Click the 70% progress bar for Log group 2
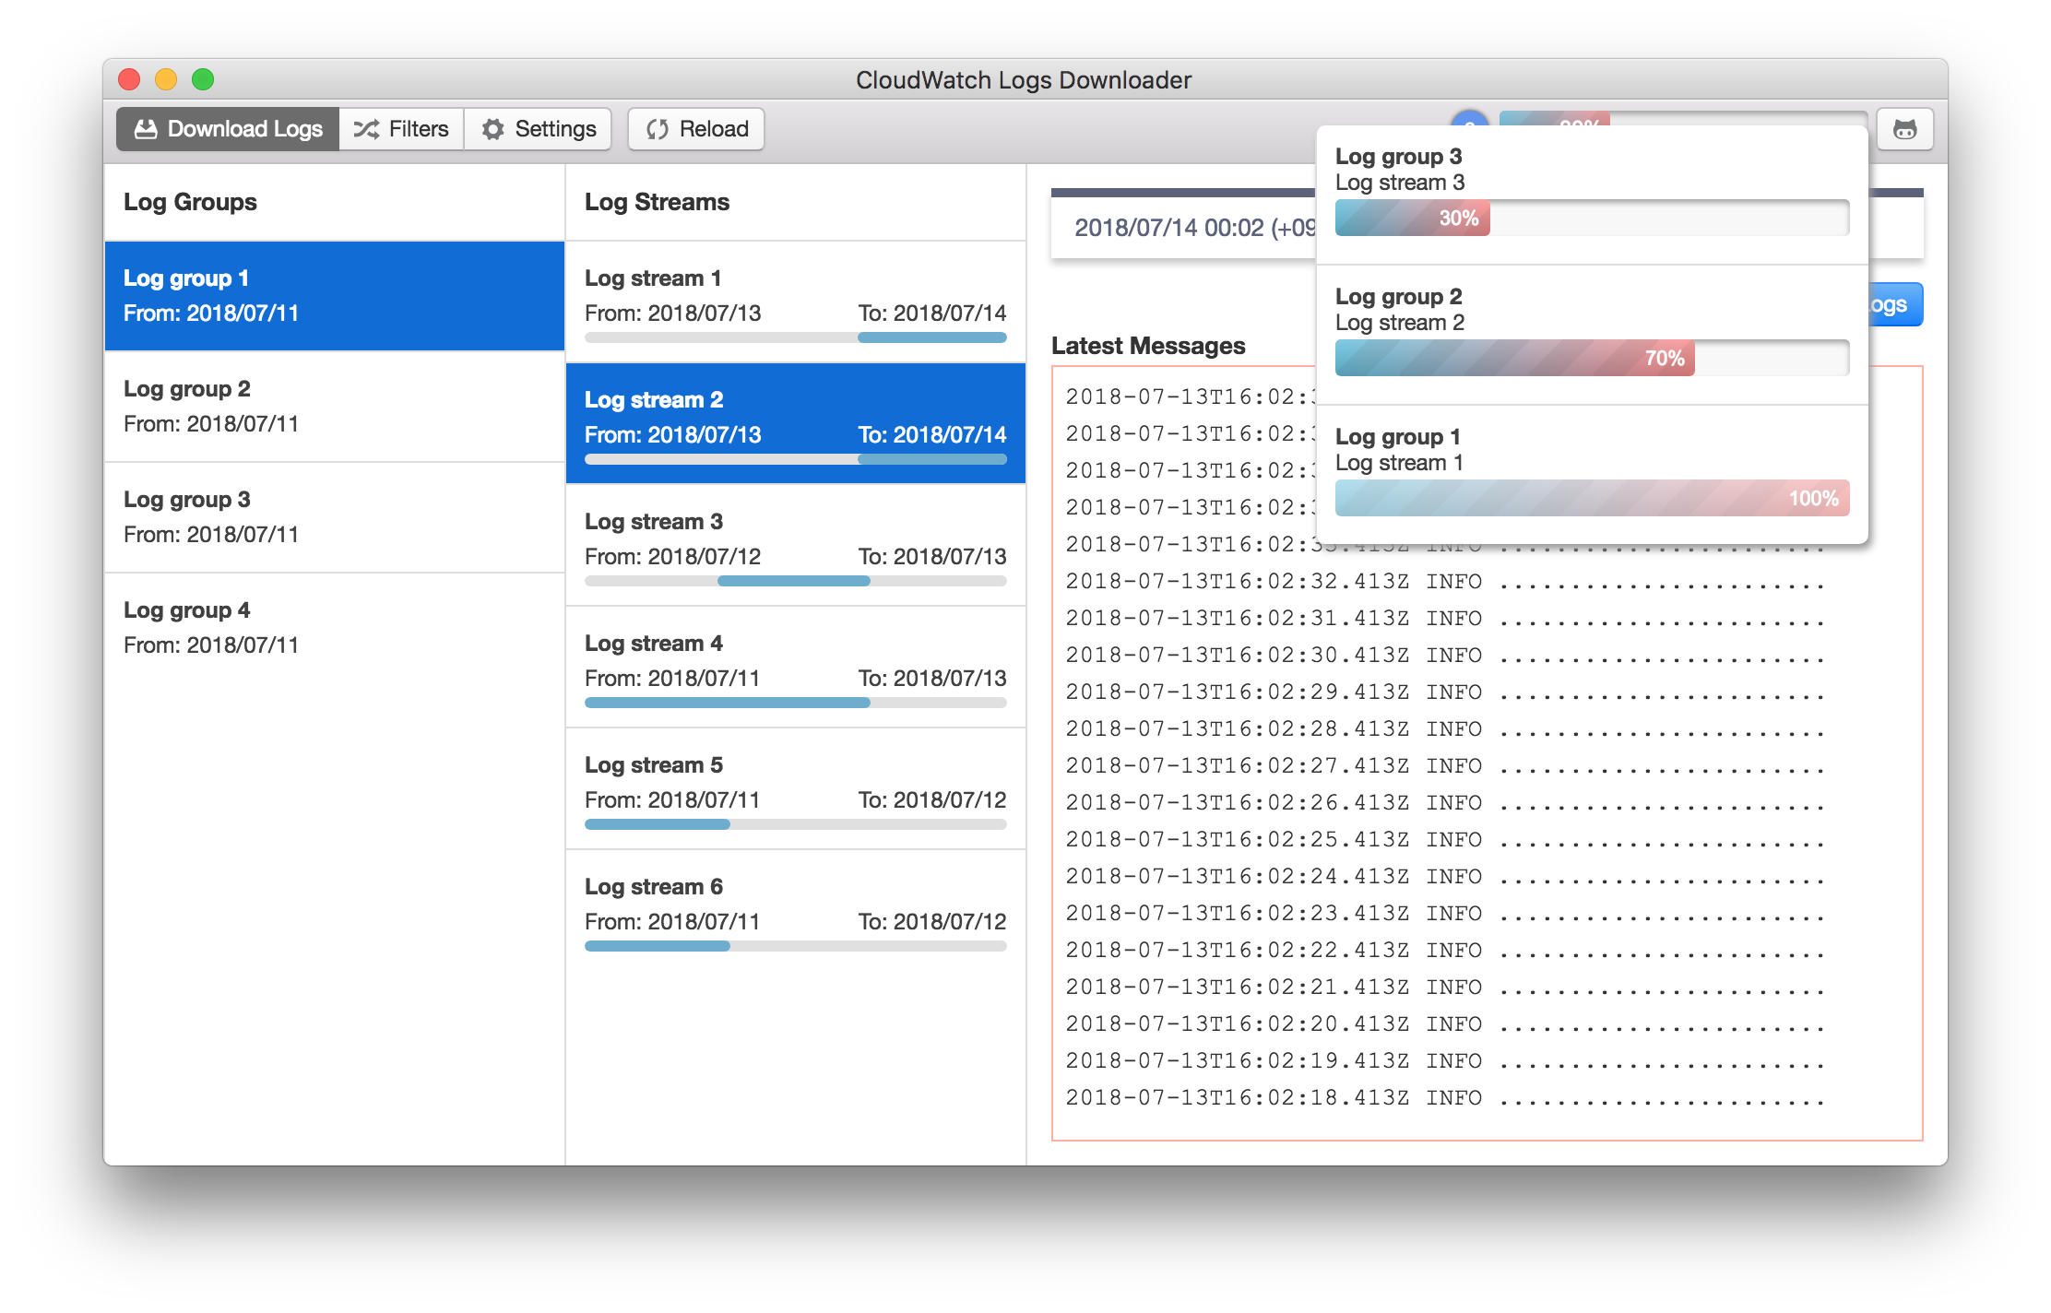 point(1592,359)
